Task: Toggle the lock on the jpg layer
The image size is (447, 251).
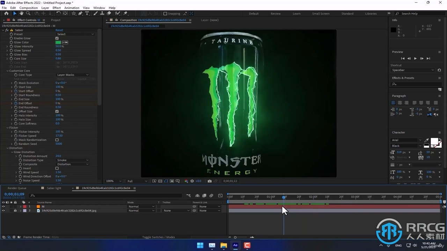Action: tap(15, 211)
